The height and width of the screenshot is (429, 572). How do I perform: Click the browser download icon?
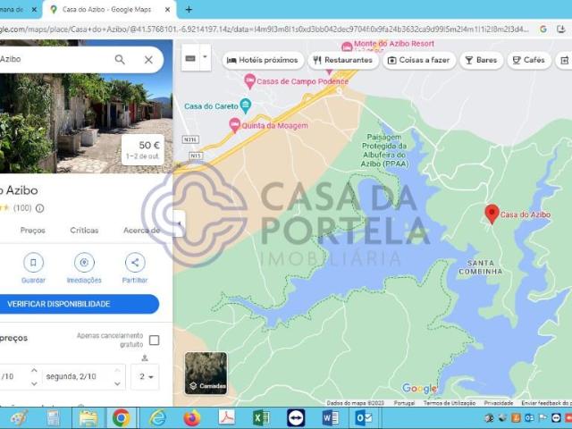562,29
